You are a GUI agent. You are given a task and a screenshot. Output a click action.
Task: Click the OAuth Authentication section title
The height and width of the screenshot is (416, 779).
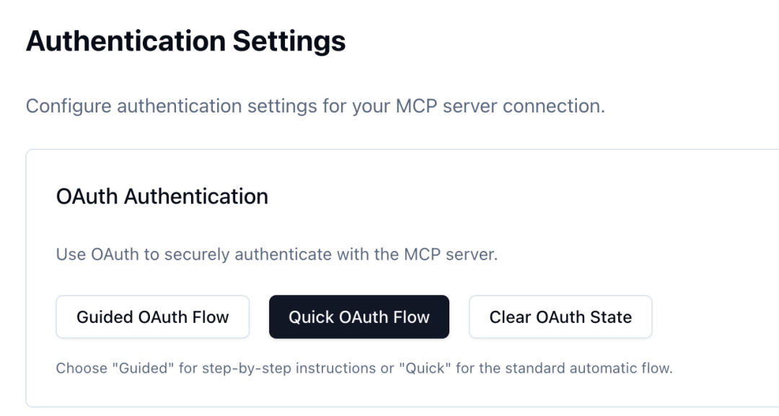162,196
